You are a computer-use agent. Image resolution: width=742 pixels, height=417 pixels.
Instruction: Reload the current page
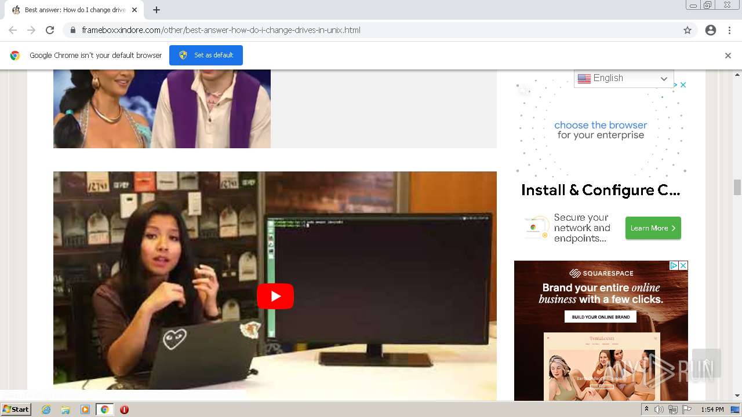(x=50, y=30)
